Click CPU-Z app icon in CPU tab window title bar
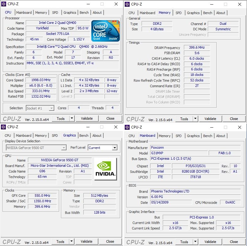Viewport: 247px width, 246px height. [3, 4]
